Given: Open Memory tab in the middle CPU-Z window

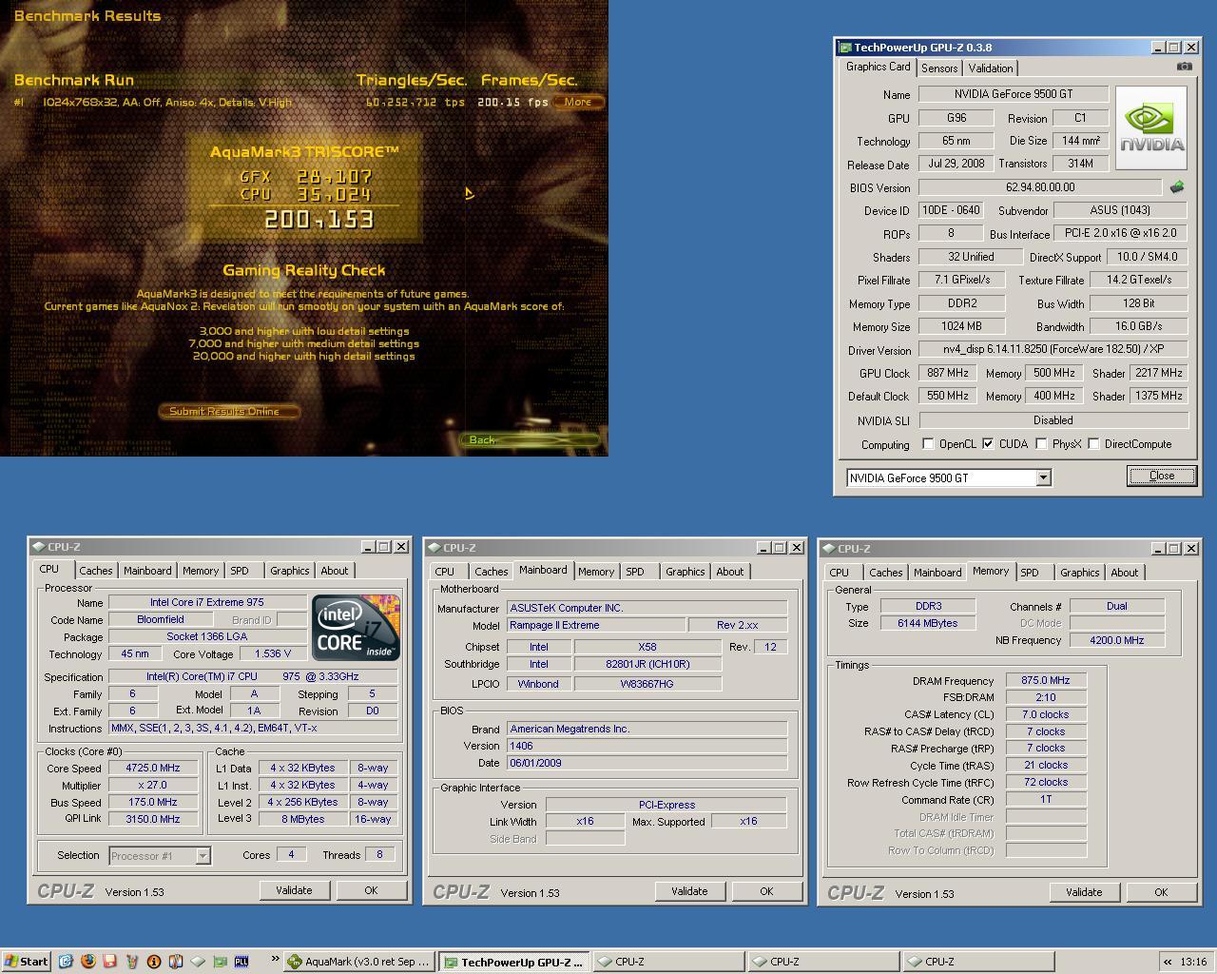Looking at the screenshot, I should point(596,572).
